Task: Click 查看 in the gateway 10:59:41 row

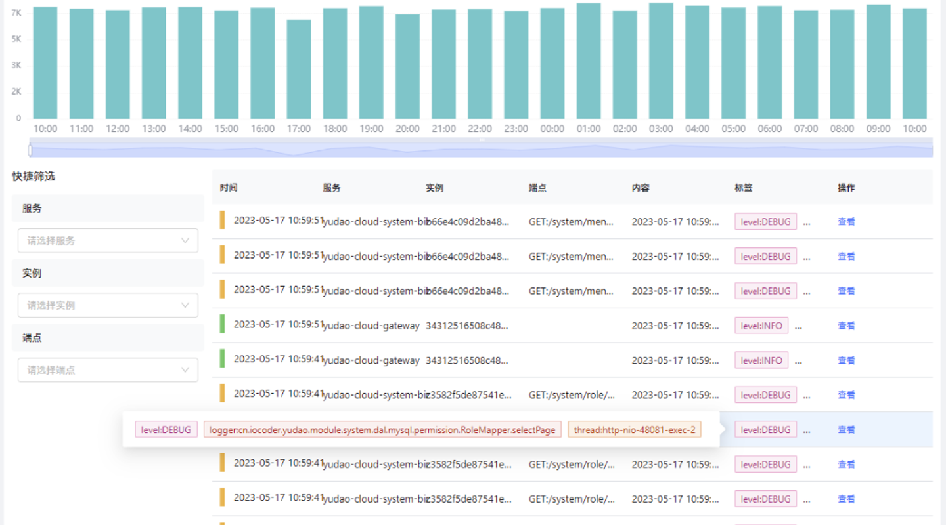Action: click(x=846, y=360)
